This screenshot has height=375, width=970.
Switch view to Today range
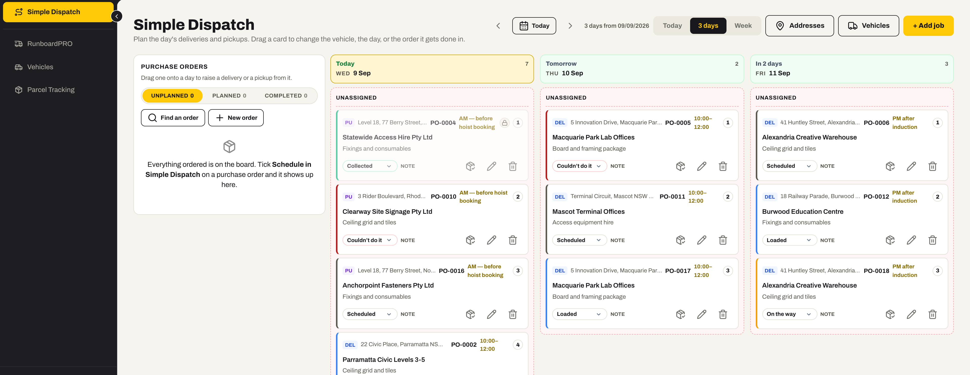tap(672, 26)
